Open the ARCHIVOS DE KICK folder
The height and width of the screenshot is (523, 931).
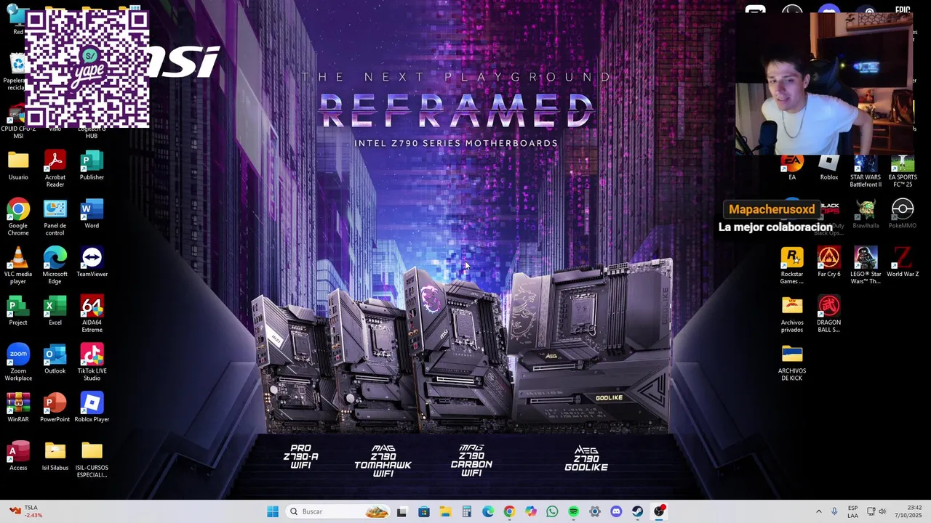coord(792,363)
